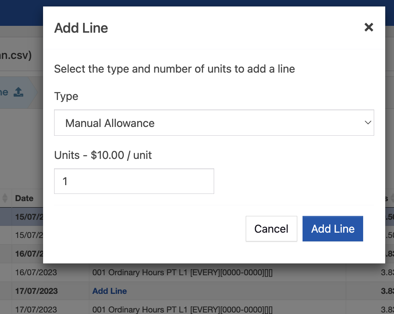Screen dimensions: 394x314
Task: Click the Add Line dialog title
Action: coord(81,28)
